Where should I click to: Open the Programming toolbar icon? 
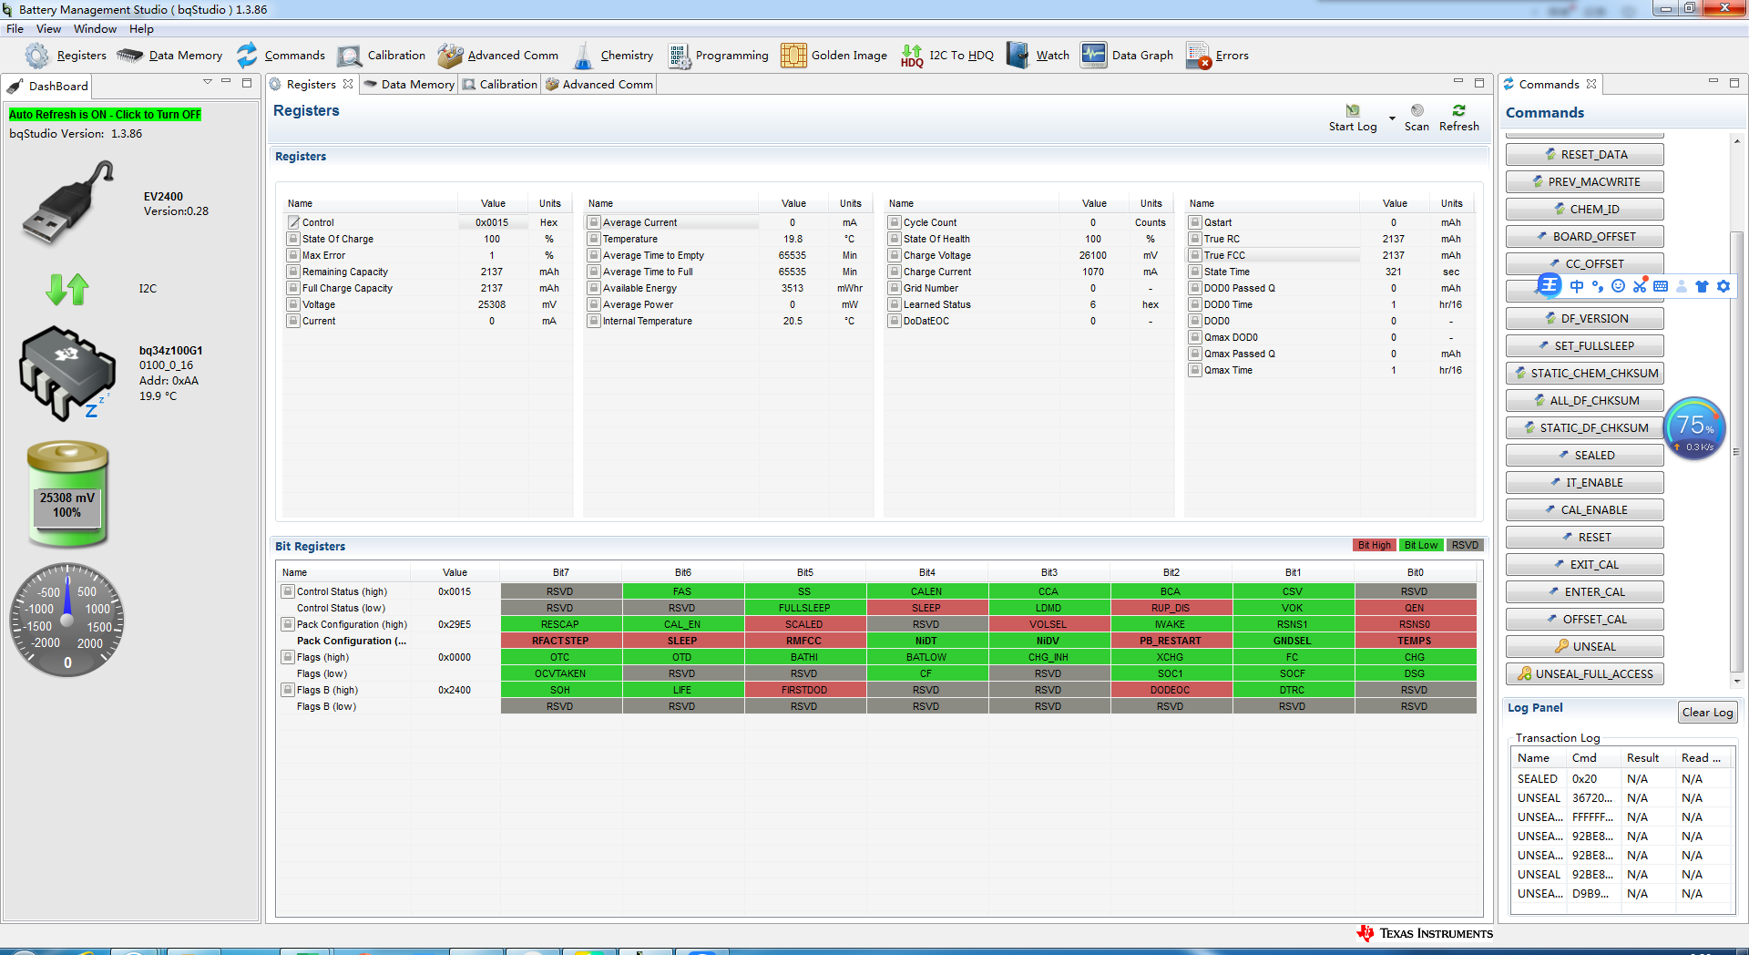click(718, 56)
